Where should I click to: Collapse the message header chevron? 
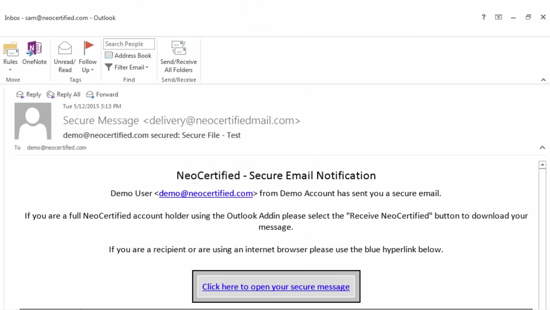click(x=542, y=147)
